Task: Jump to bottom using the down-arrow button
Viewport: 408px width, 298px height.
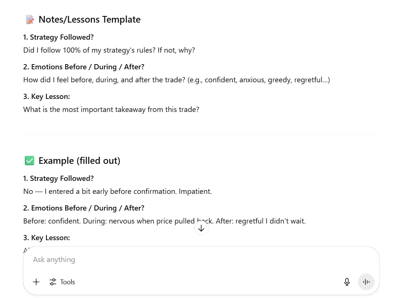Action: coord(201,228)
